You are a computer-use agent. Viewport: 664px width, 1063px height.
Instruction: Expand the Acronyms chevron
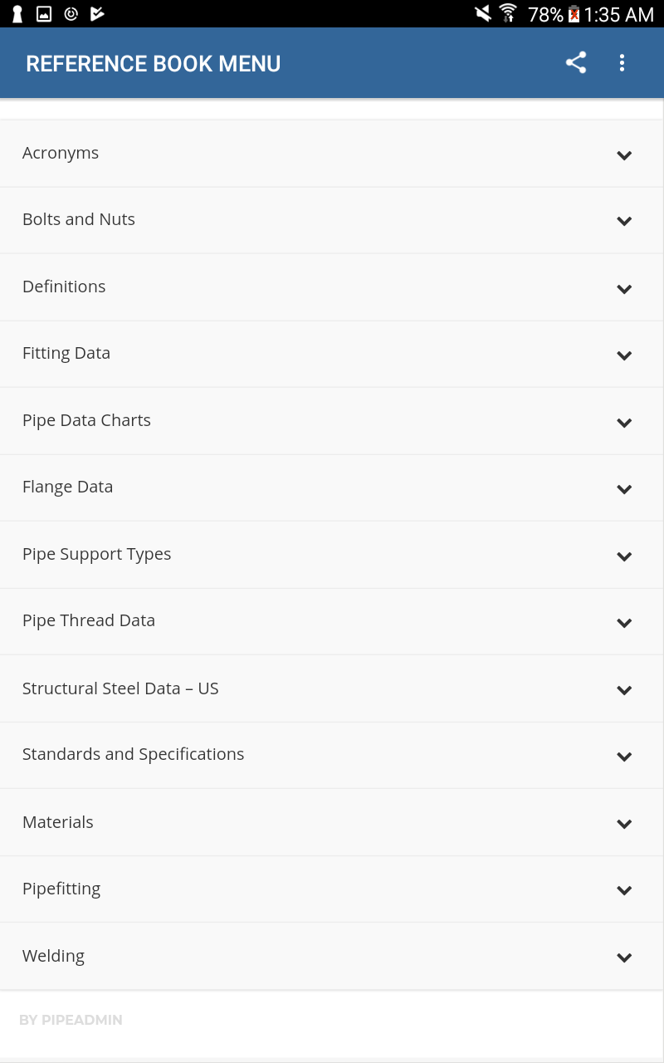pyautogui.click(x=624, y=154)
